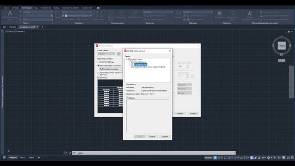Click the annotation monitor plus icon
295x166 pixels.
[x=275, y=158]
